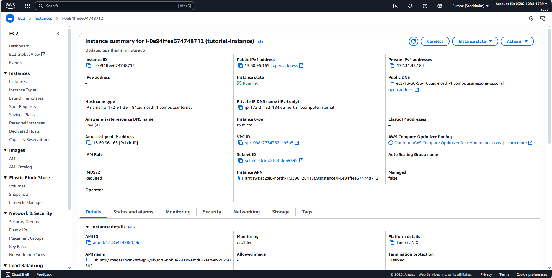Launch CloudShell from the top bar icon
This screenshot has height=278, width=552.
point(396,6)
